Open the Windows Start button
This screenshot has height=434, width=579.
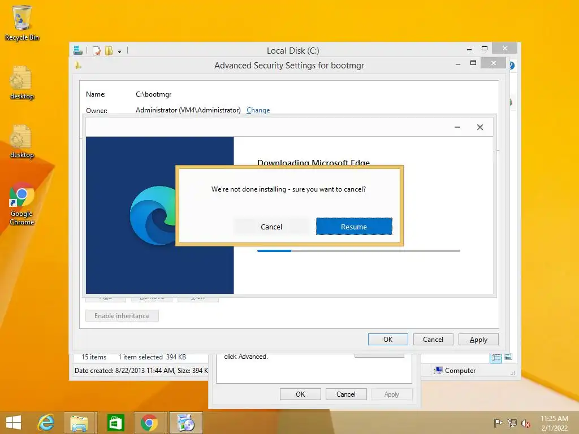coord(14,423)
